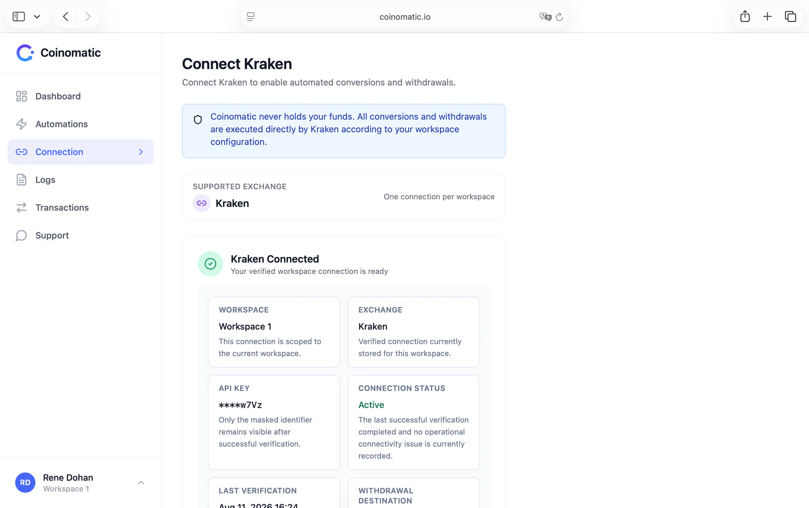Image resolution: width=809 pixels, height=508 pixels.
Task: Click the purple Kraken link icon
Action: (x=201, y=203)
